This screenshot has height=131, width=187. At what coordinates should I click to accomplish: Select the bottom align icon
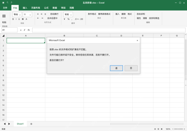(45, 14)
